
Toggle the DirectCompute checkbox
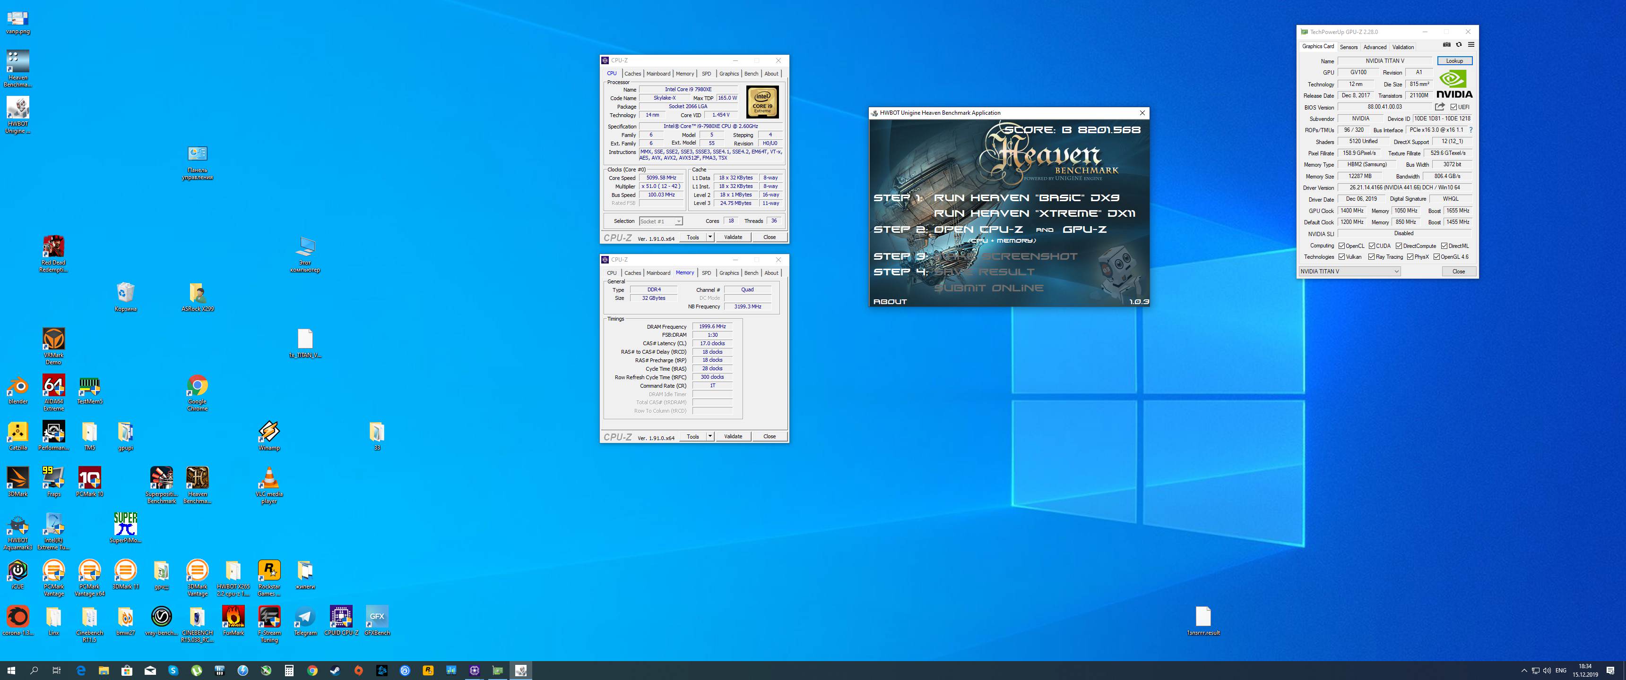tap(1399, 246)
